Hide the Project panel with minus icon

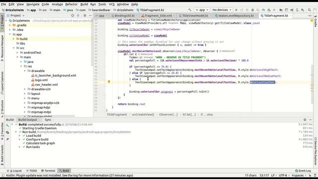tap(90, 15)
